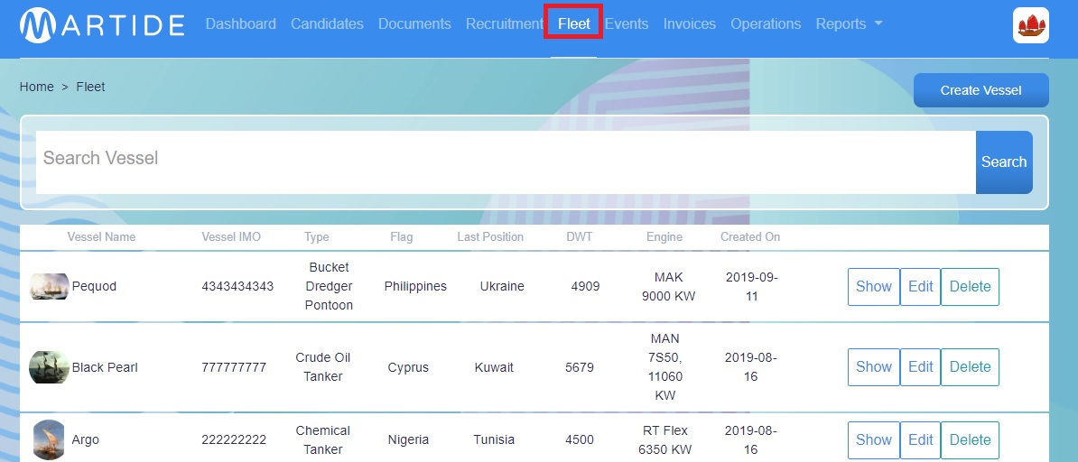
Task: Click the Nigeria flag cell
Action: pos(408,440)
